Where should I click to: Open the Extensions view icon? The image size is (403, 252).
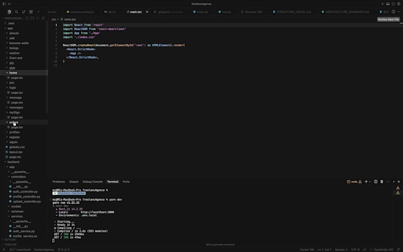[31, 12]
